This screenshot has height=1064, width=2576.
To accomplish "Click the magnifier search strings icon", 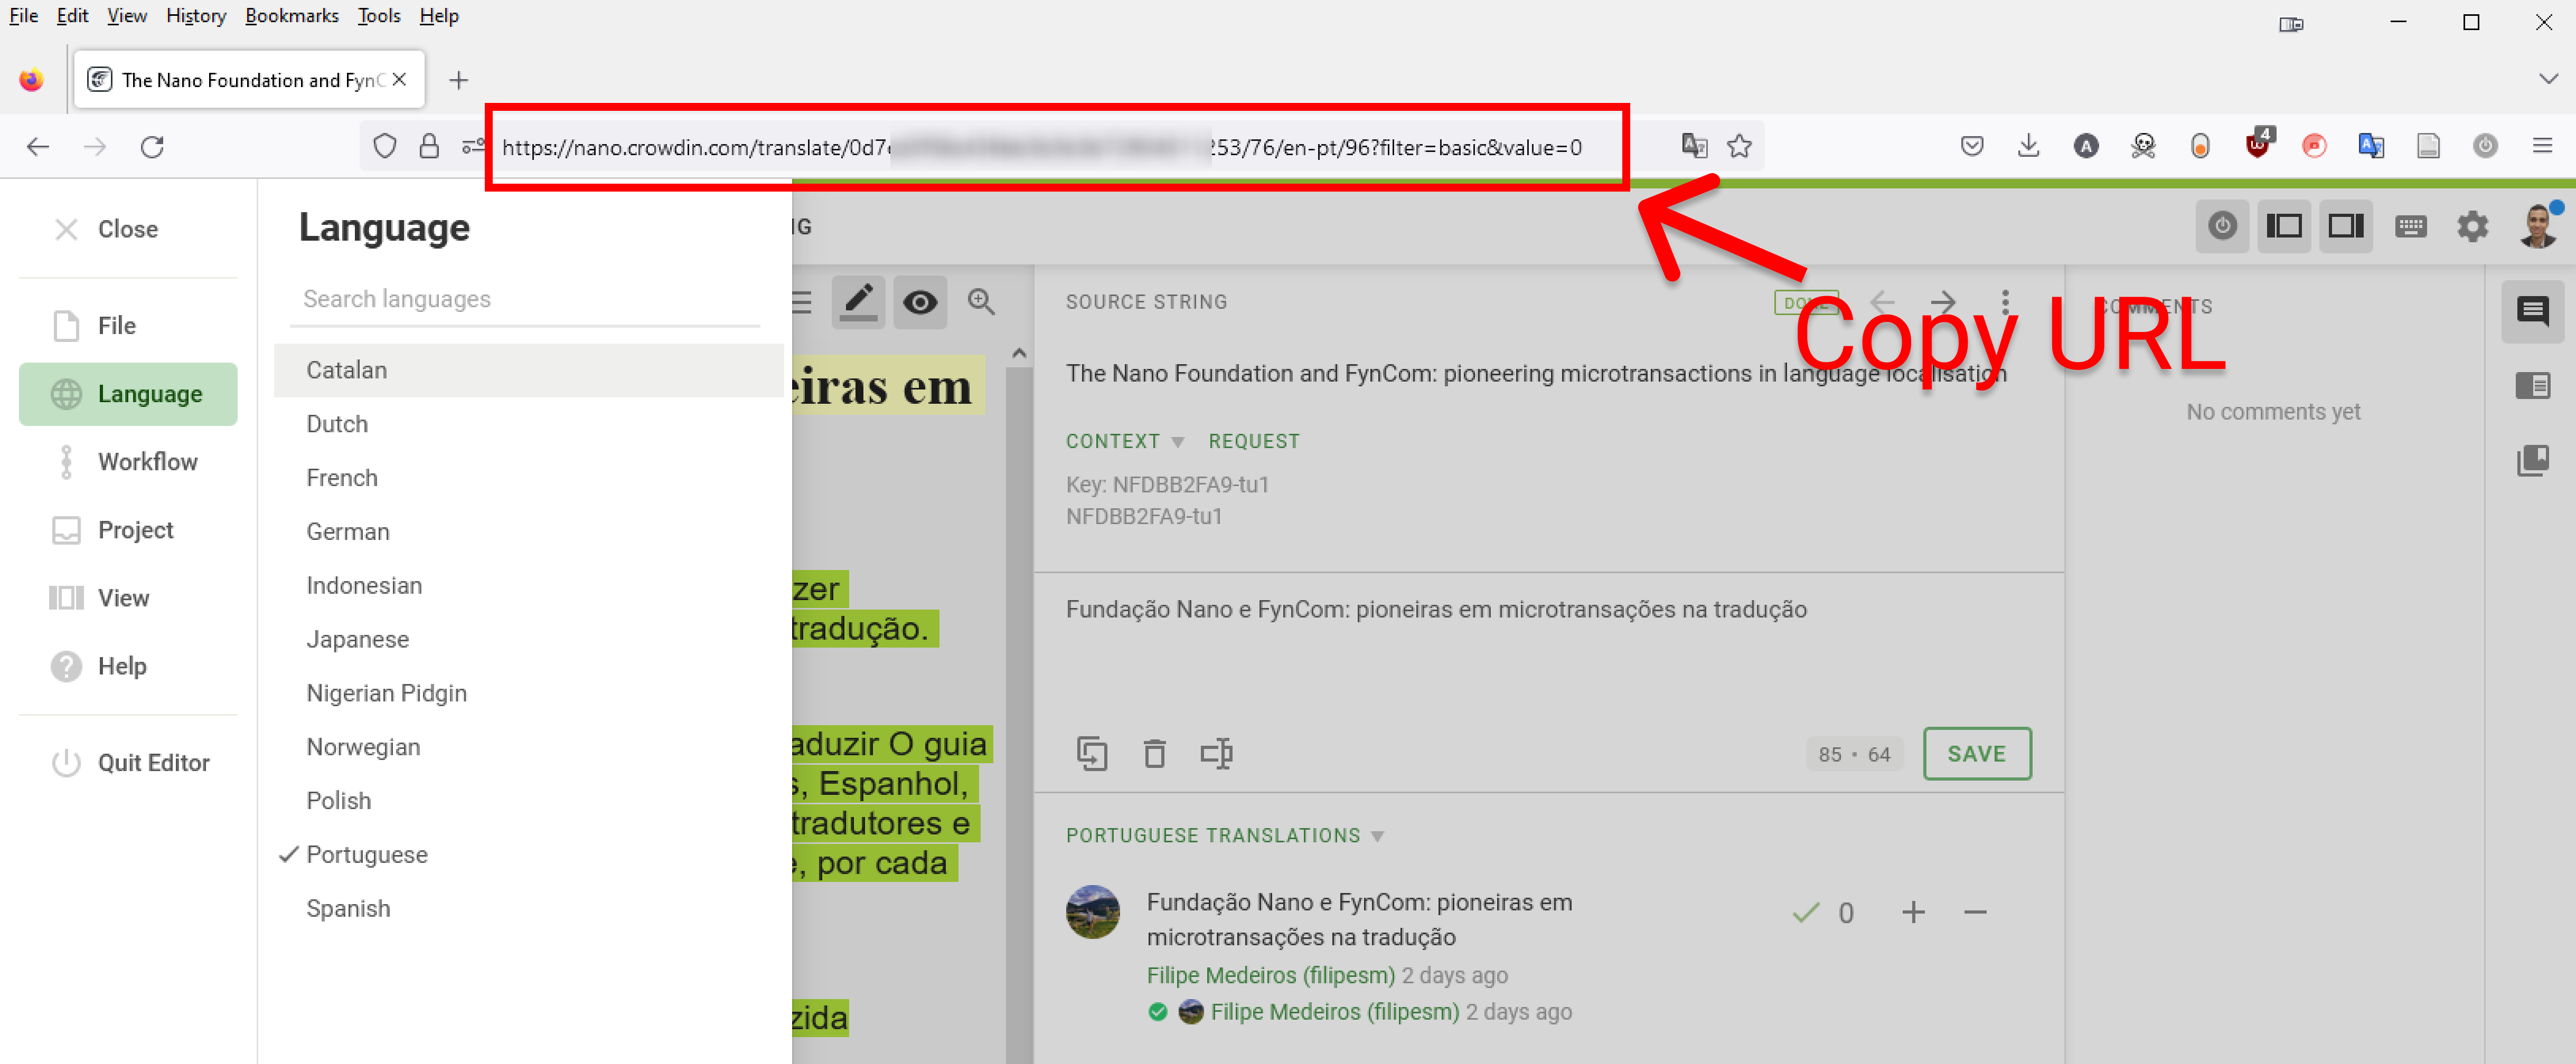I will point(981,302).
